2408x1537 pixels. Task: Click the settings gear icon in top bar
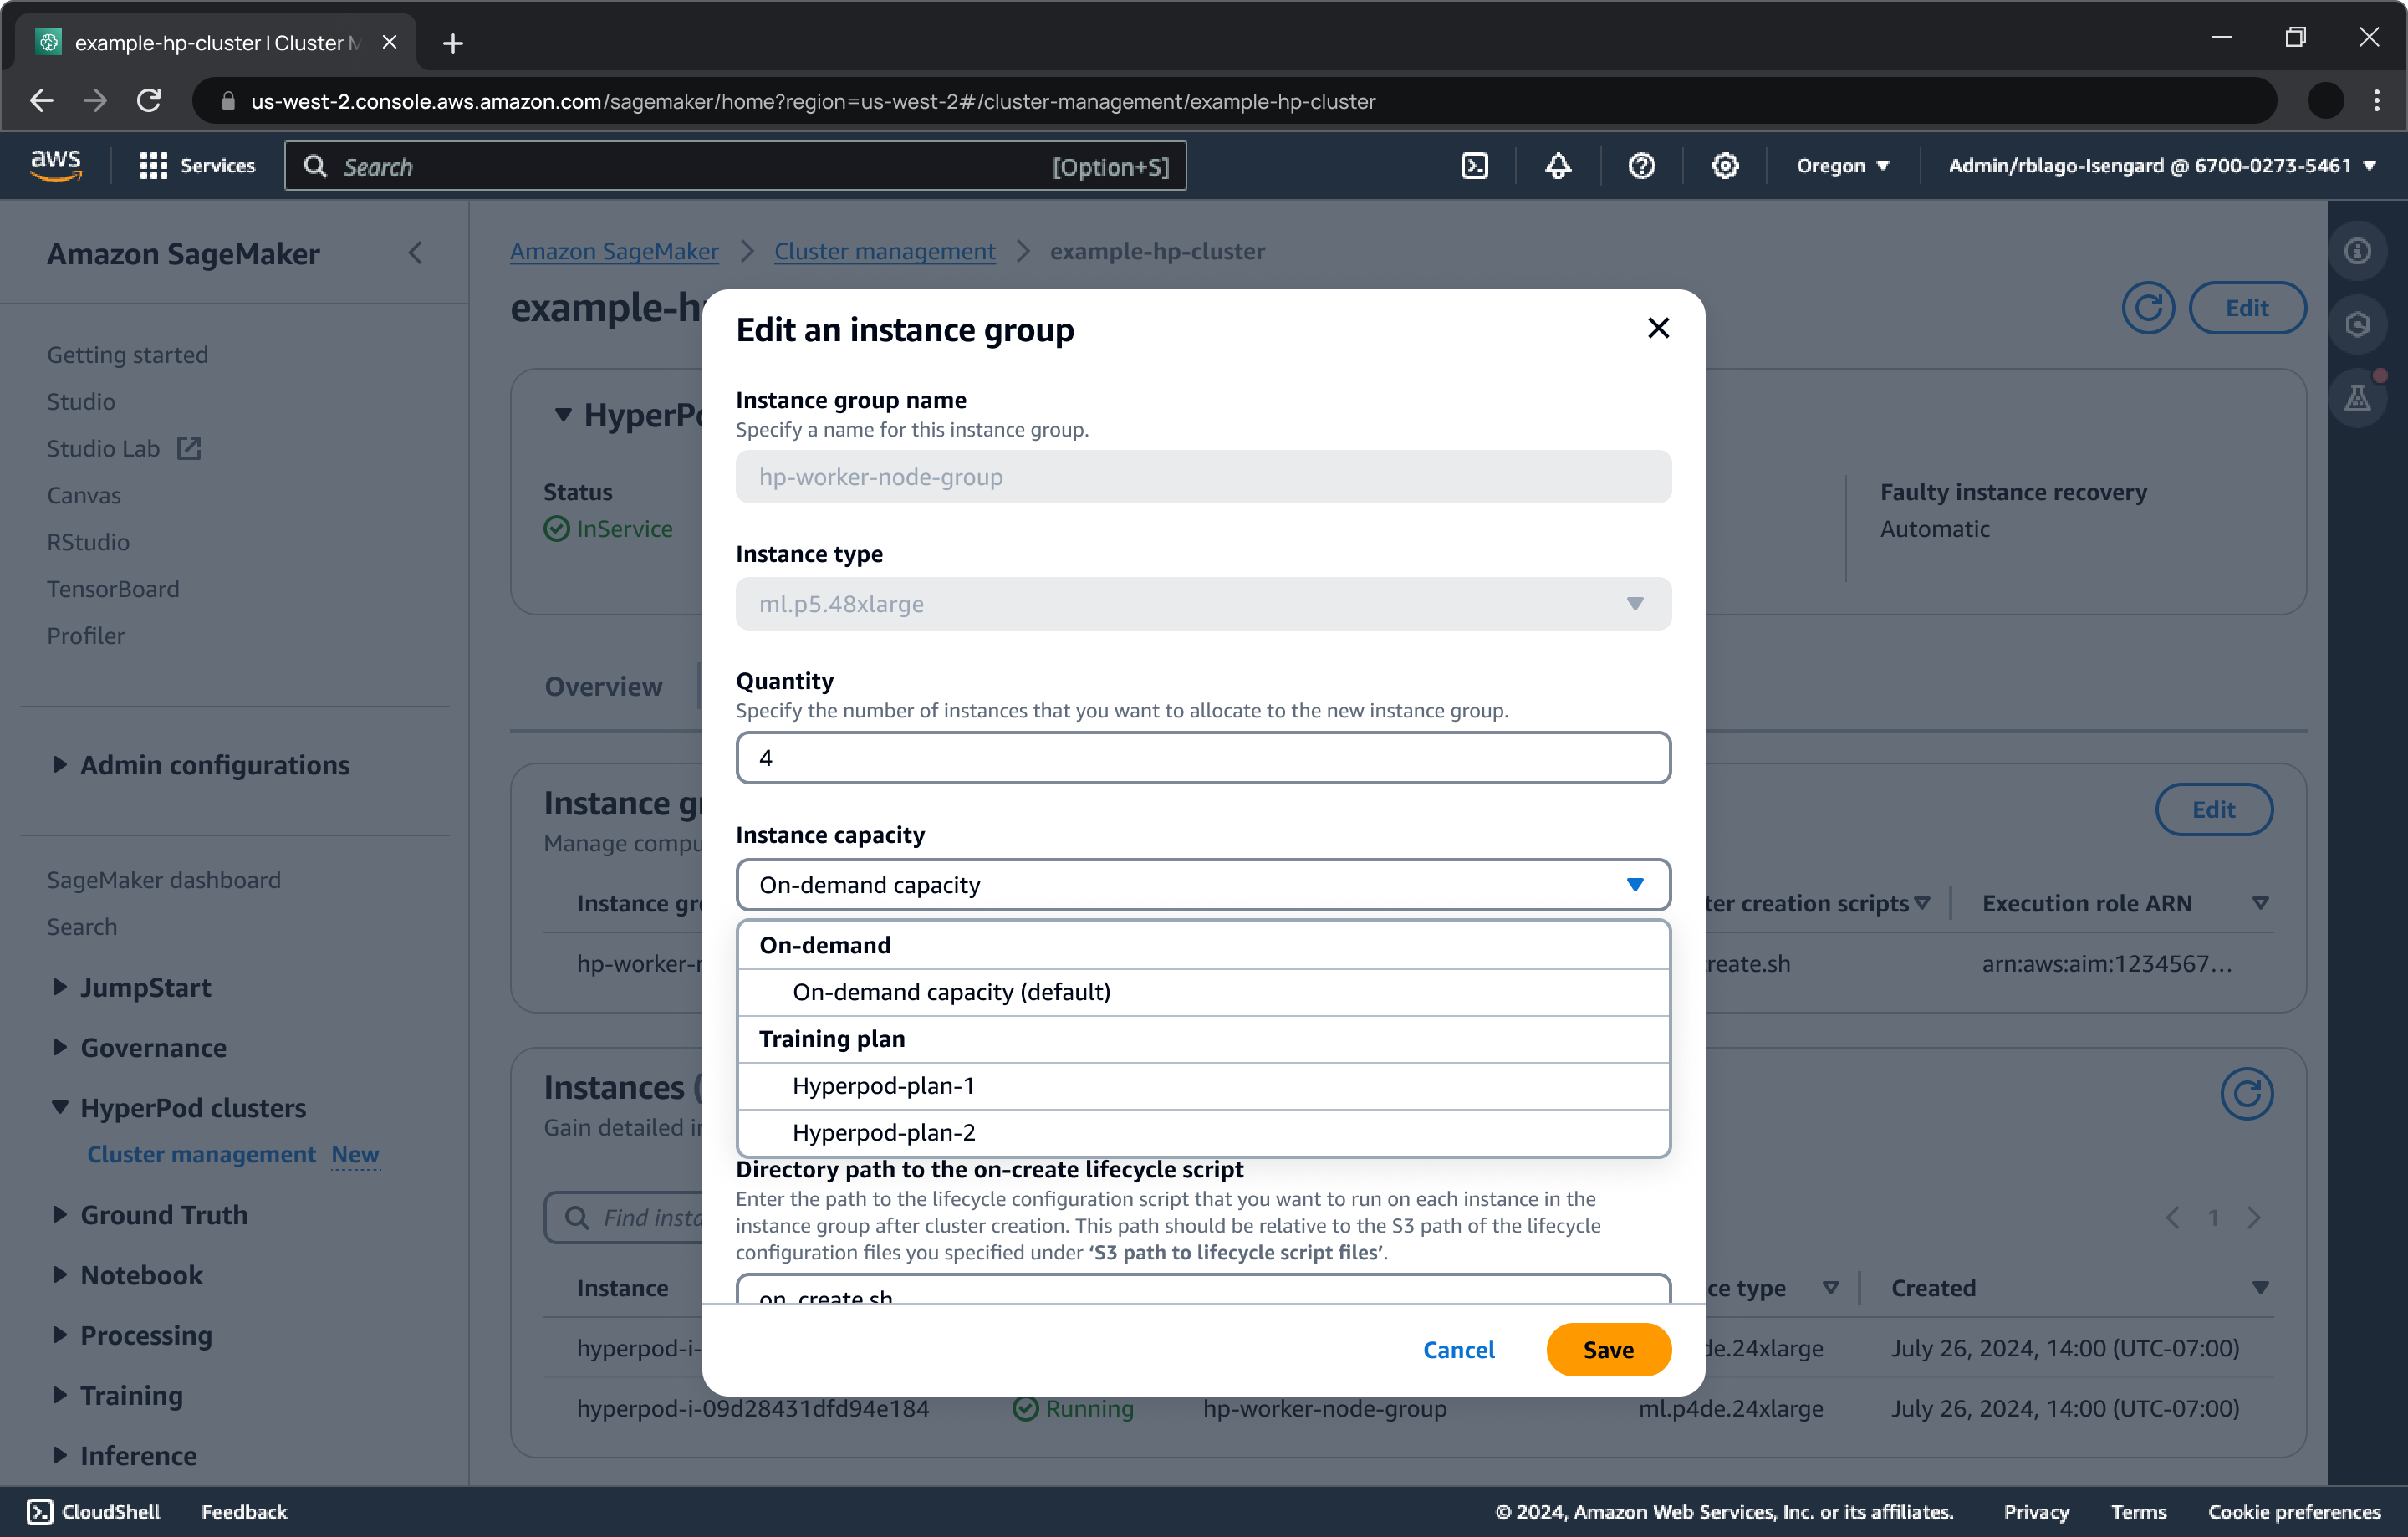(1725, 165)
